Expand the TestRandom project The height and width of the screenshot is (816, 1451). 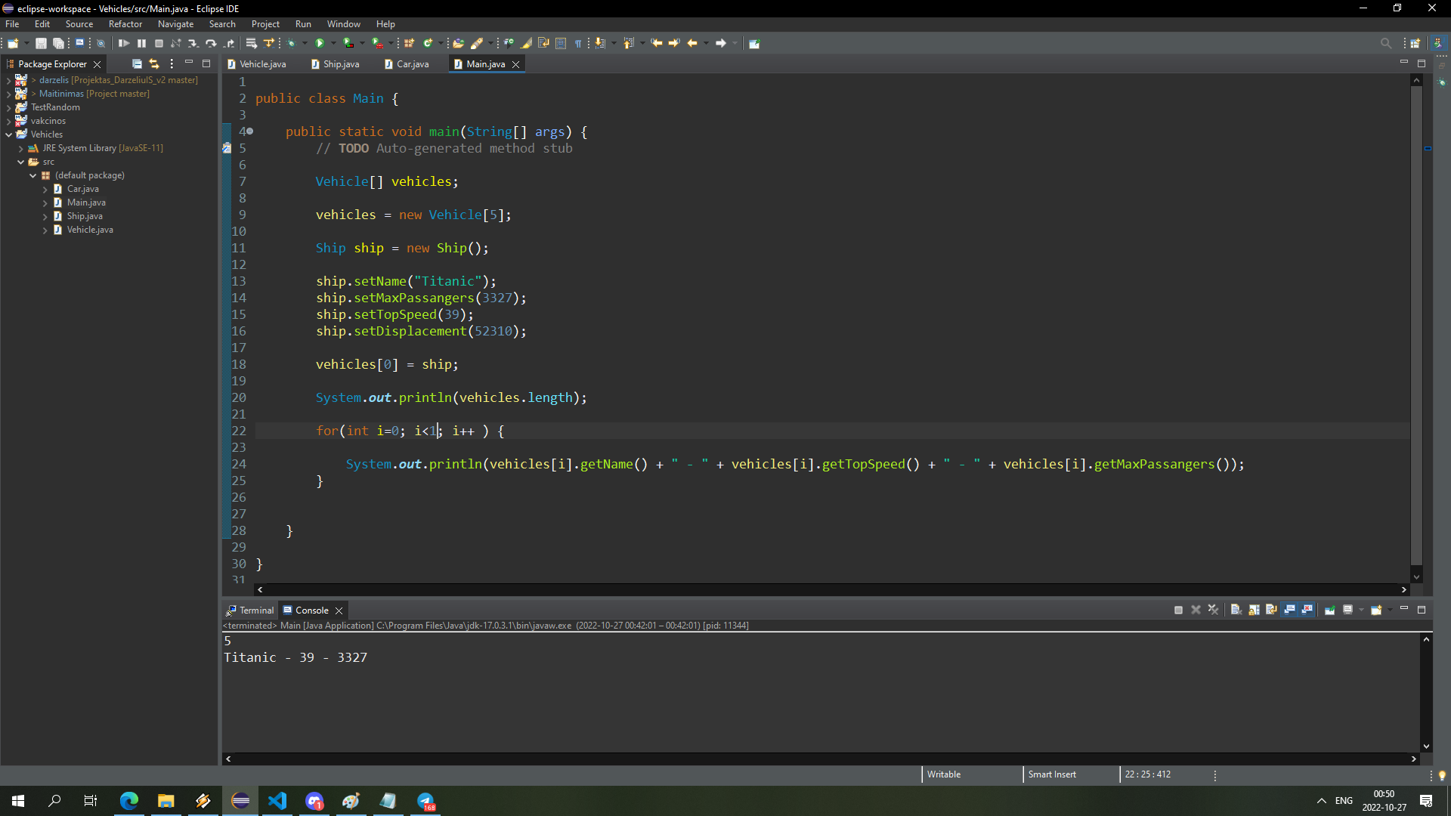point(8,107)
